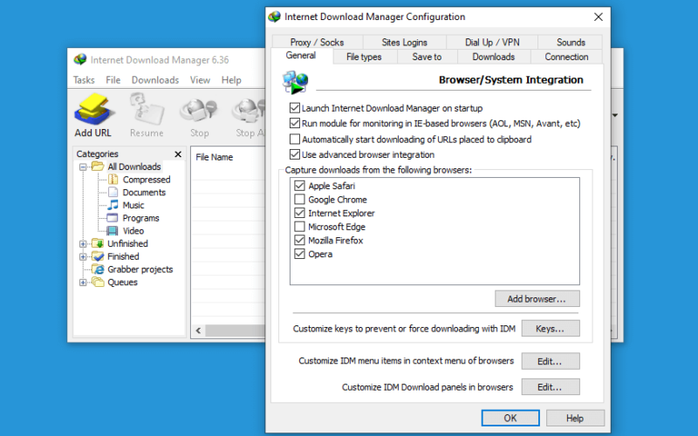The width and height of the screenshot is (698, 436).
Task: Click the horizontal scrollbar left arrow
Action: tap(199, 330)
